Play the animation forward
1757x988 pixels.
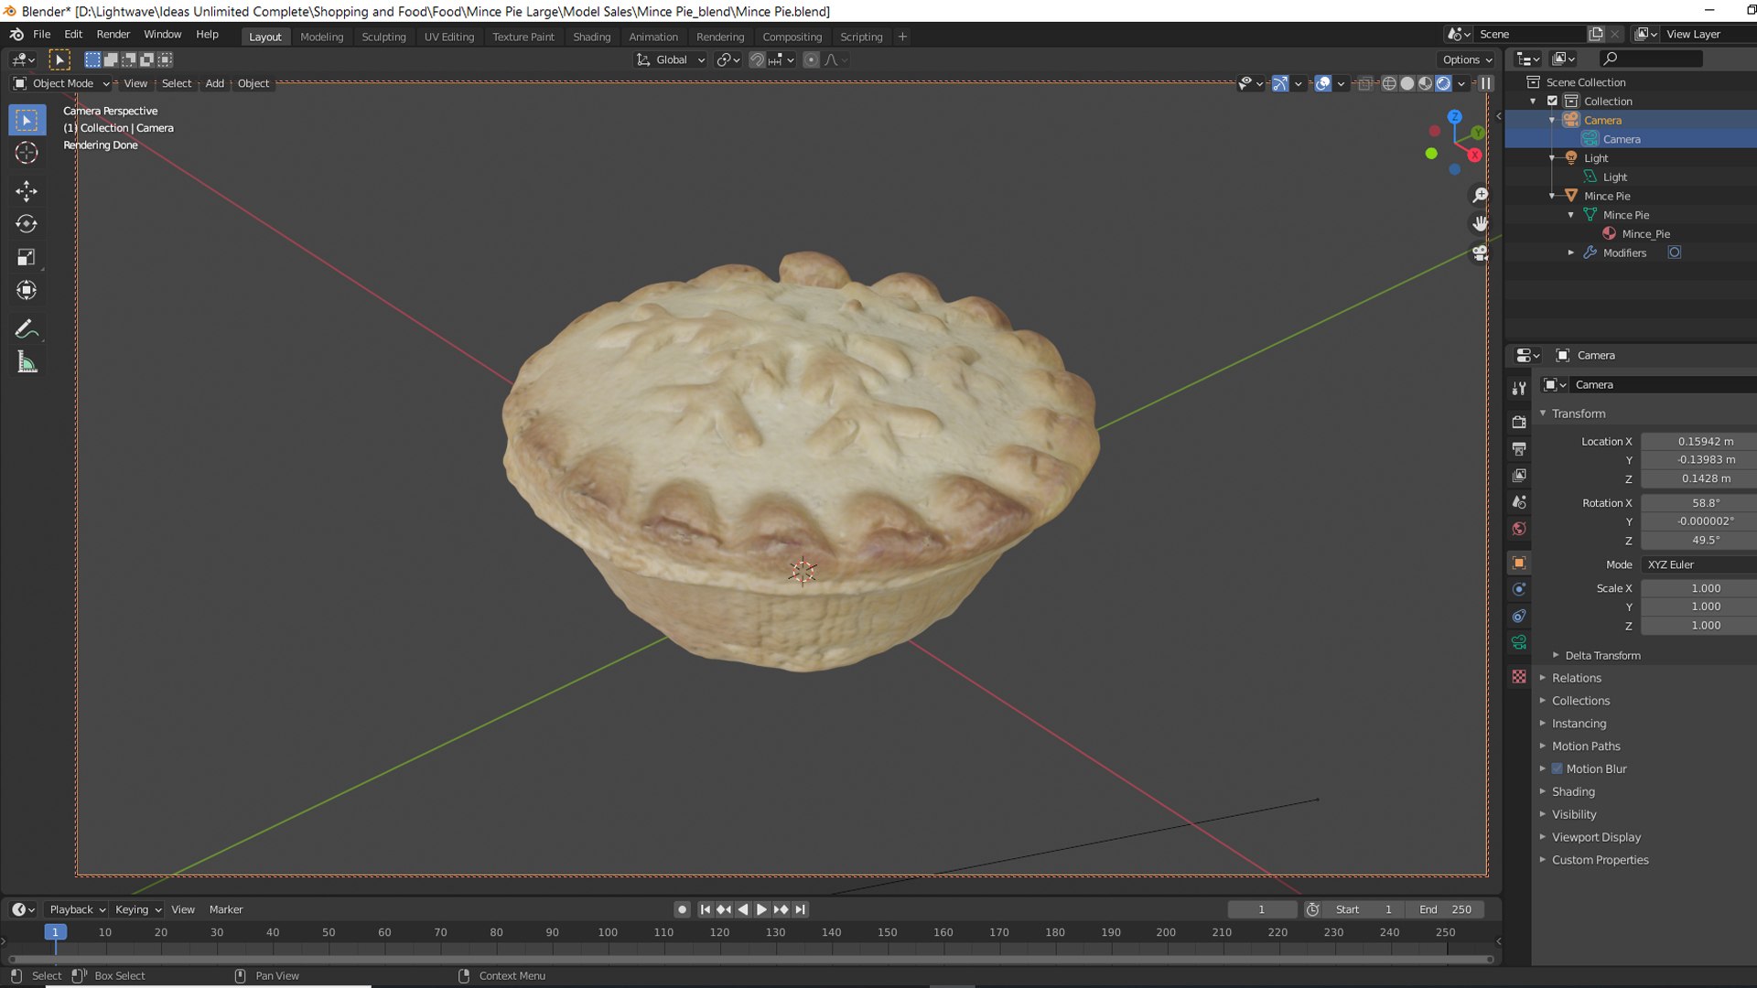(x=761, y=909)
